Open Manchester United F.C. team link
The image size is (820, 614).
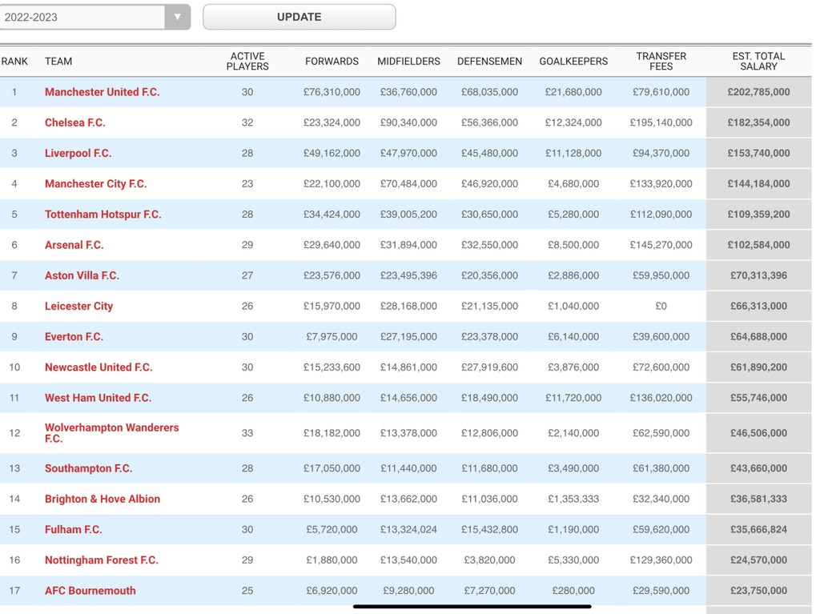(x=102, y=92)
